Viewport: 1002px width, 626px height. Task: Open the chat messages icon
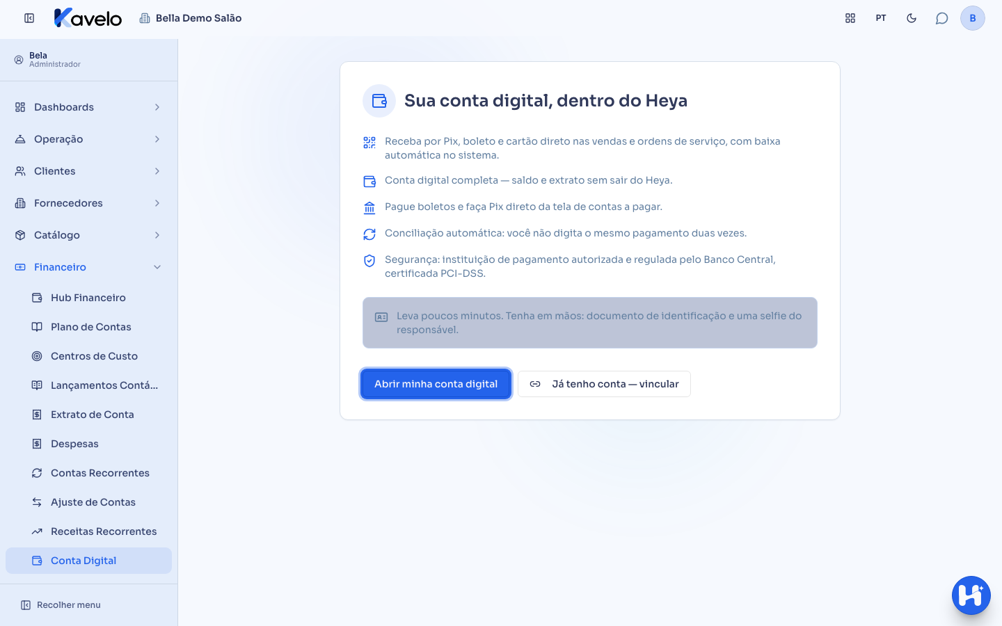(x=942, y=18)
